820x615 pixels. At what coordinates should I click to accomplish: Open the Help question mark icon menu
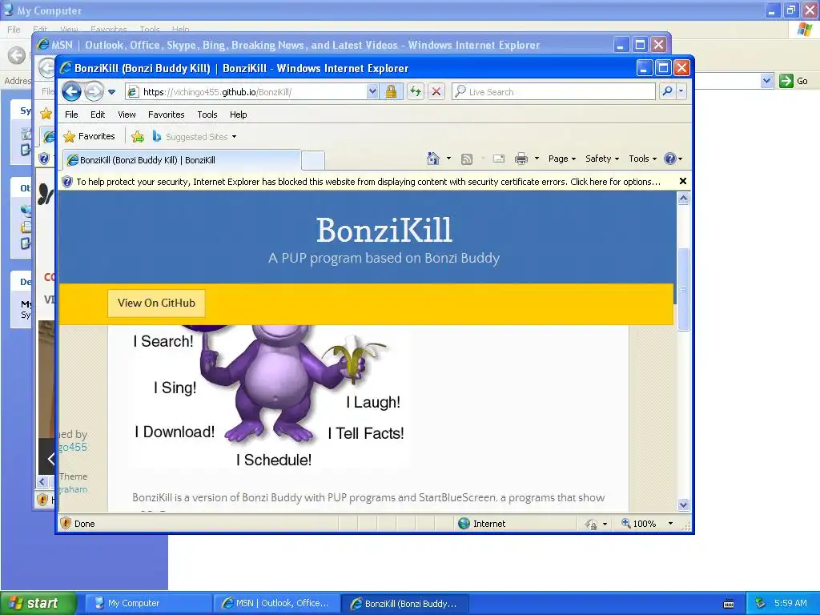(673, 159)
